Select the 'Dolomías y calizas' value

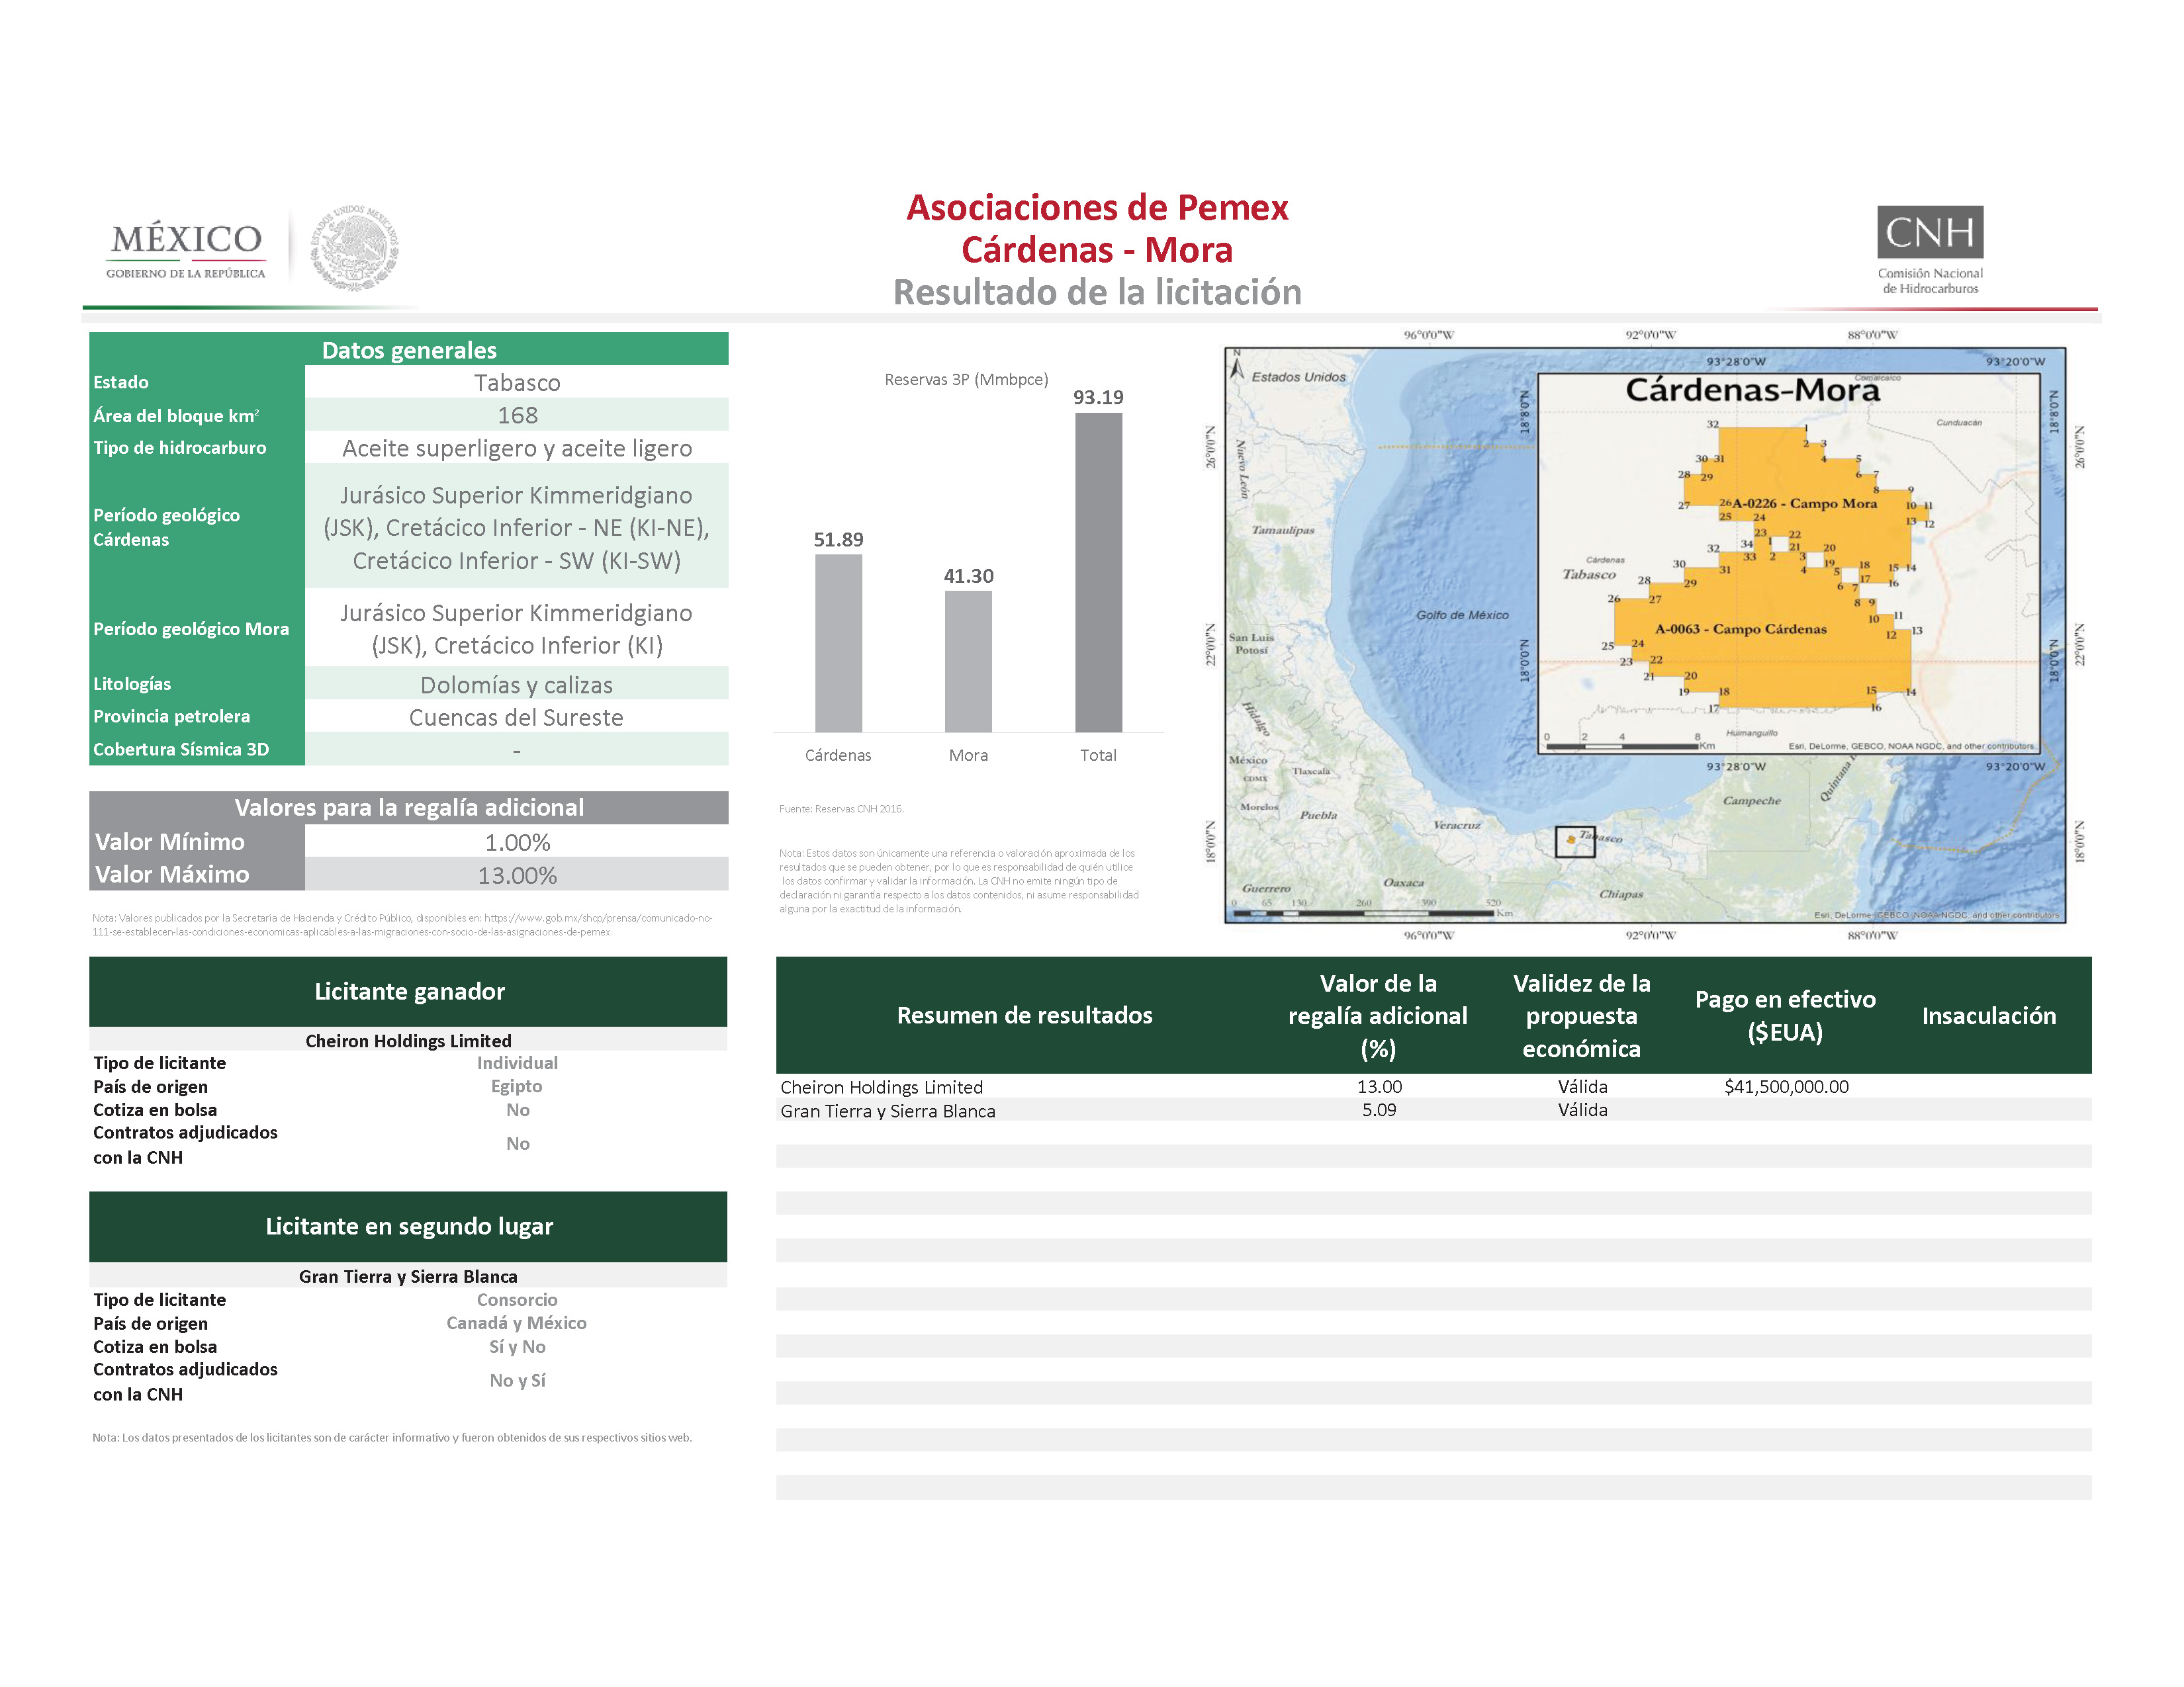516,685
